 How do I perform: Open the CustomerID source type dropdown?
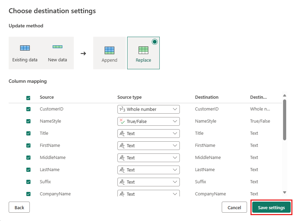click(x=175, y=109)
